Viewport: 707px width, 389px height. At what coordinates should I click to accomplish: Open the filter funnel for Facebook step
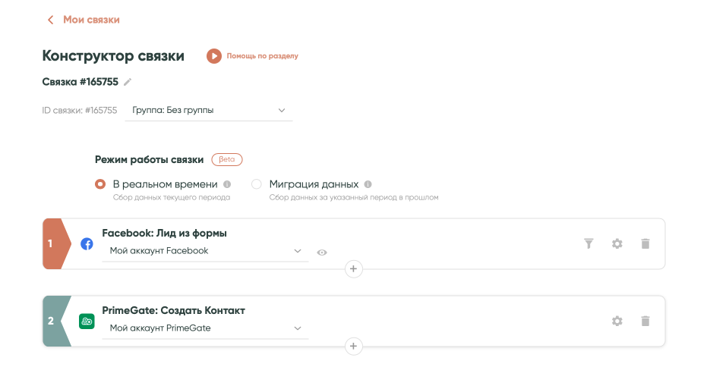tap(589, 243)
